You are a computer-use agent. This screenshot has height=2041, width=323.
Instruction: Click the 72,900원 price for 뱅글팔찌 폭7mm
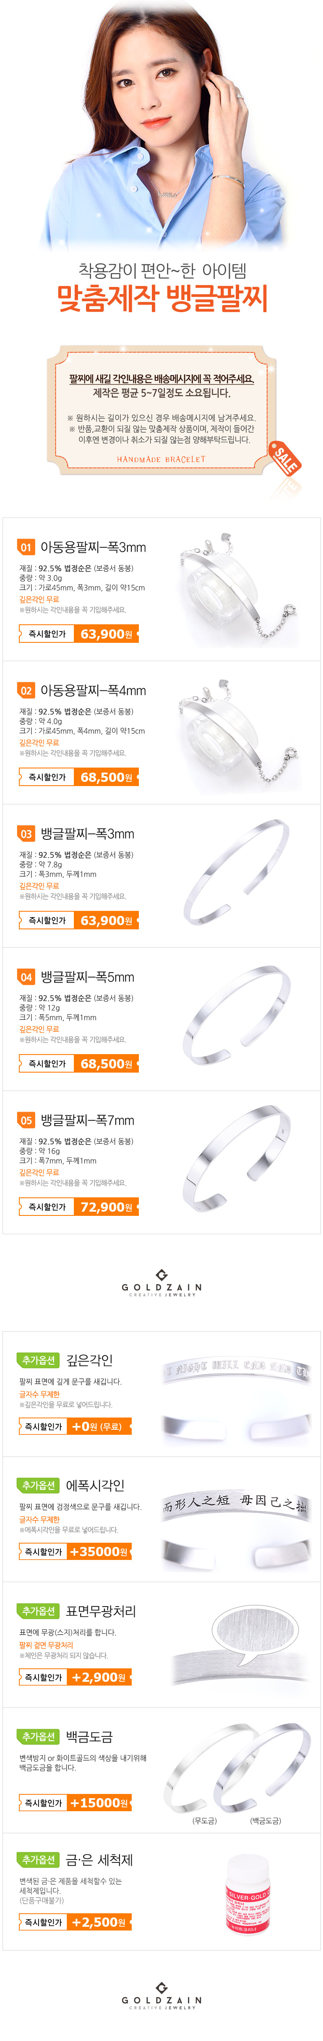pyautogui.click(x=106, y=1207)
